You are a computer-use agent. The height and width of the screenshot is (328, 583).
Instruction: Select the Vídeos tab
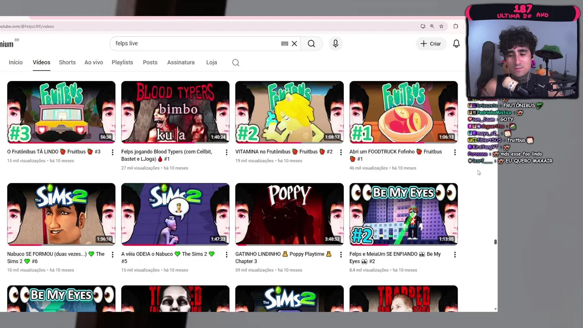41,62
